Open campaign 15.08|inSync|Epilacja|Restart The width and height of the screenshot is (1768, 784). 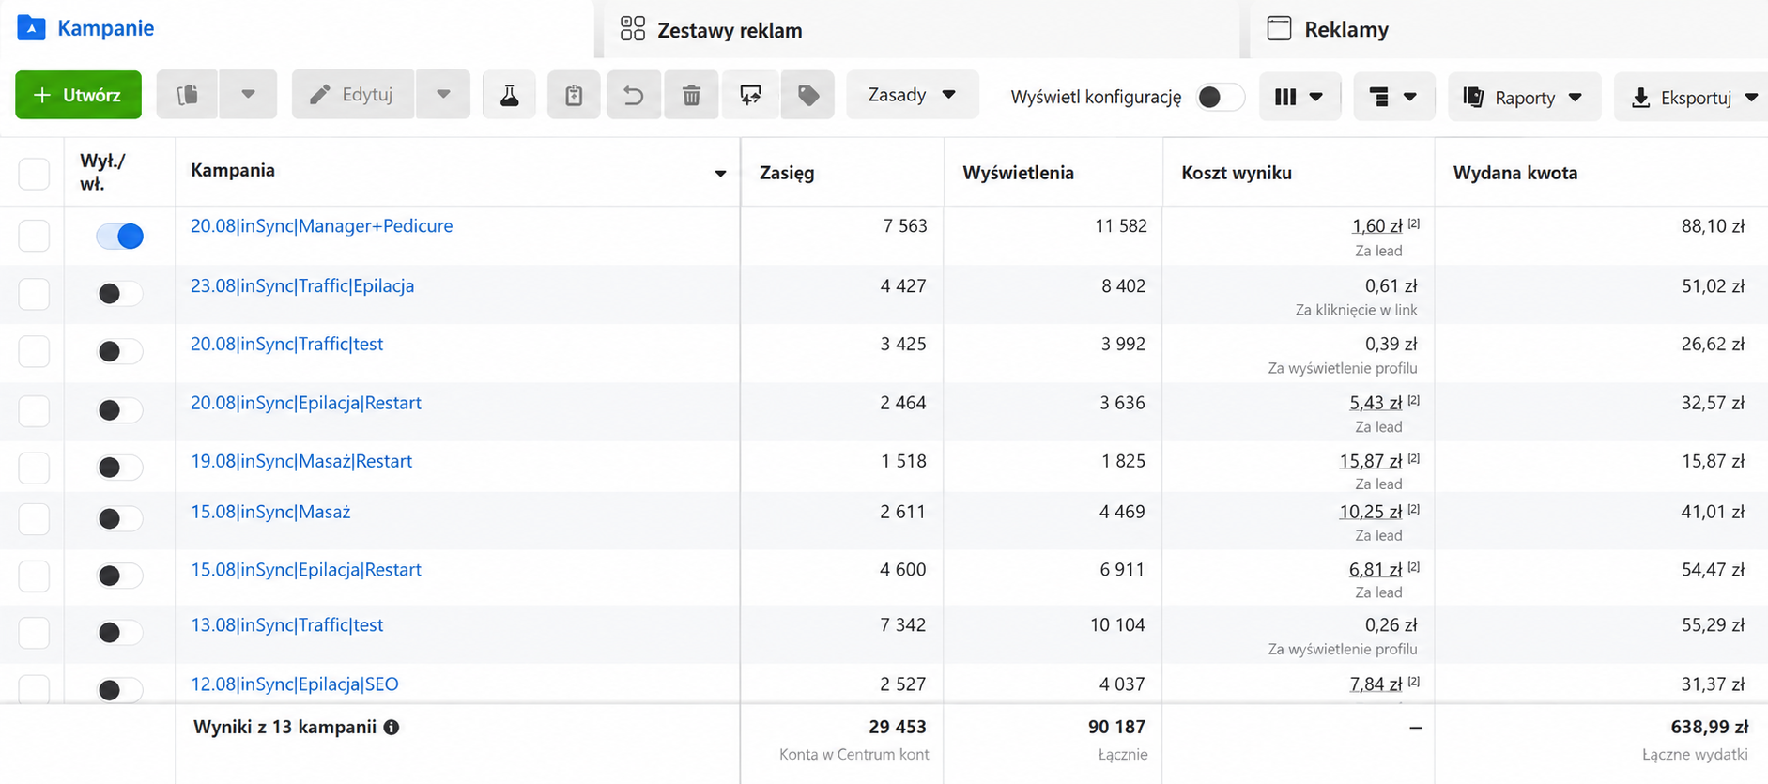pyautogui.click(x=305, y=570)
